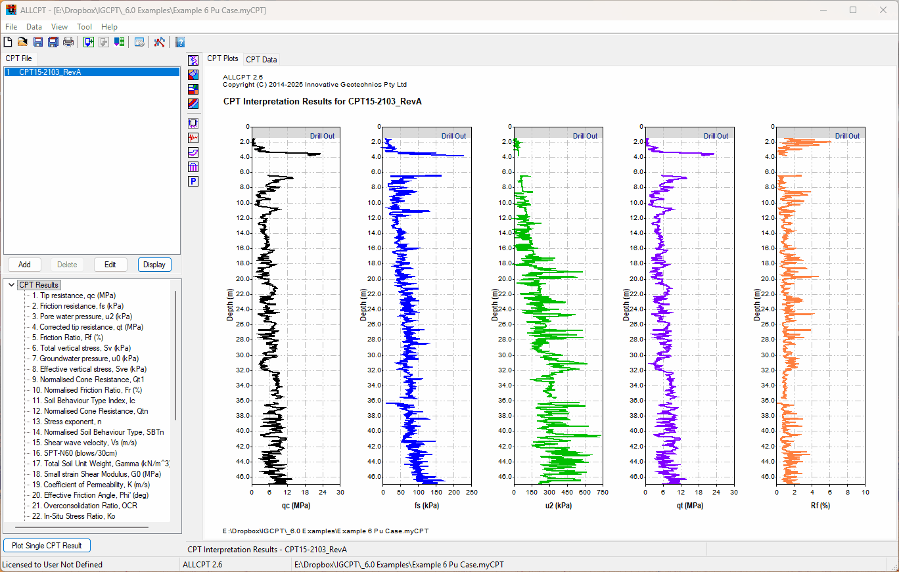Click the Save All double floppy icon
899x572 pixels.
point(53,42)
